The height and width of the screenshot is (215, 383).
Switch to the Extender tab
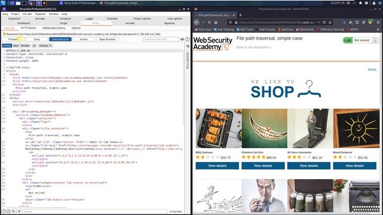113,19
